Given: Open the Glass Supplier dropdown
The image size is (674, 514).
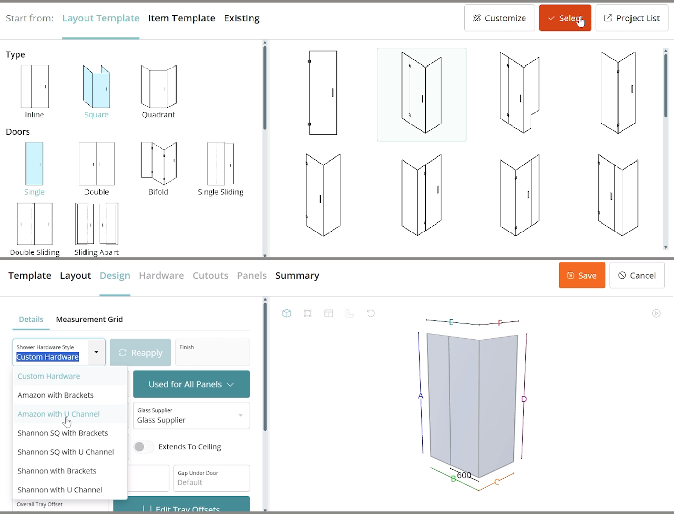Looking at the screenshot, I should pos(192,416).
